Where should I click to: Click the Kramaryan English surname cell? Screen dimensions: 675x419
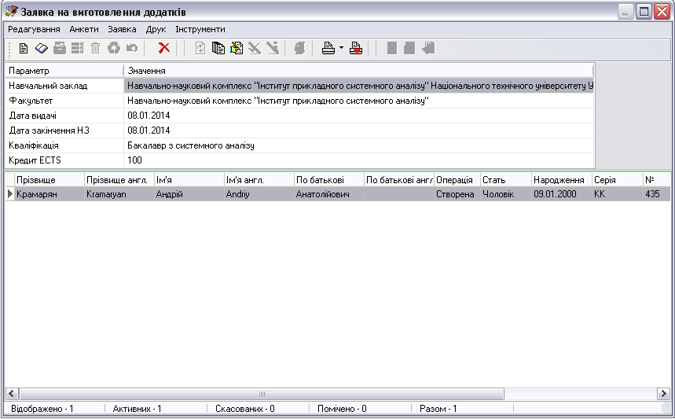(119, 194)
